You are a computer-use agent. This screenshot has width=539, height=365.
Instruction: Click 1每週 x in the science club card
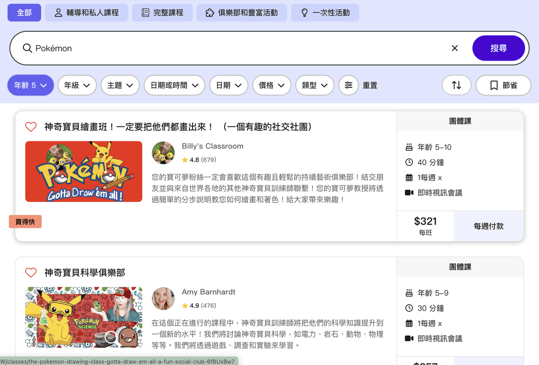(x=430, y=323)
